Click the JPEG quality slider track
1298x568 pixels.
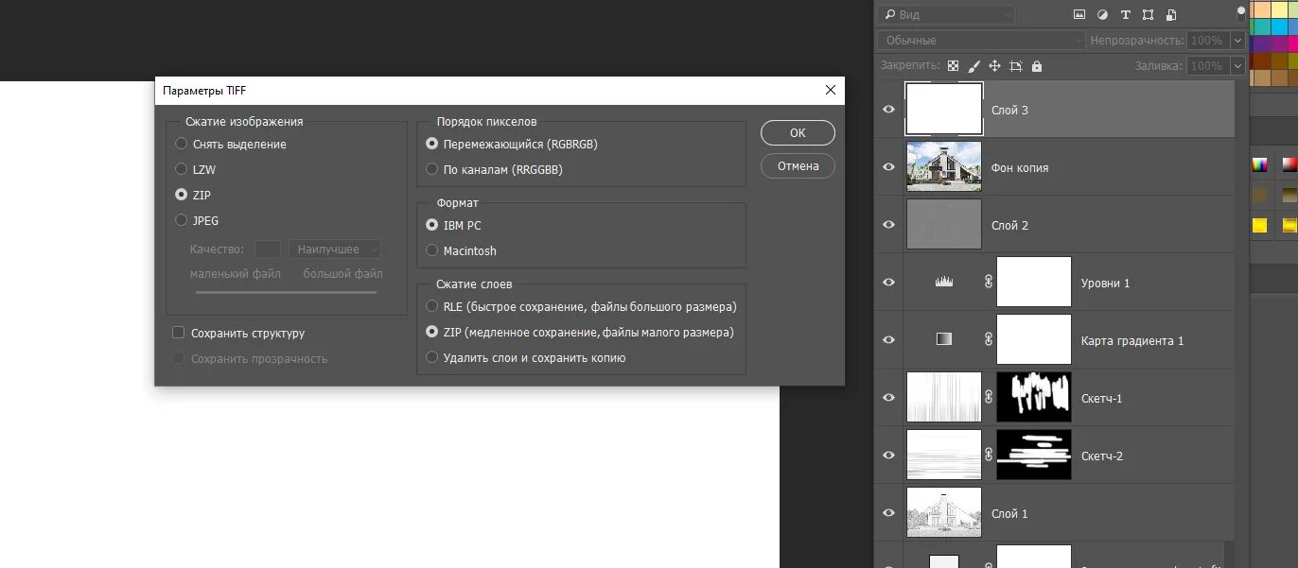point(286,292)
